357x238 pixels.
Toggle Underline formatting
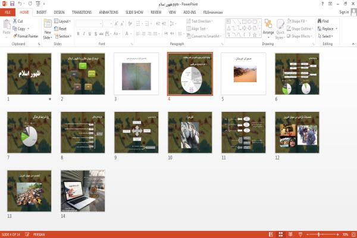(90, 34)
